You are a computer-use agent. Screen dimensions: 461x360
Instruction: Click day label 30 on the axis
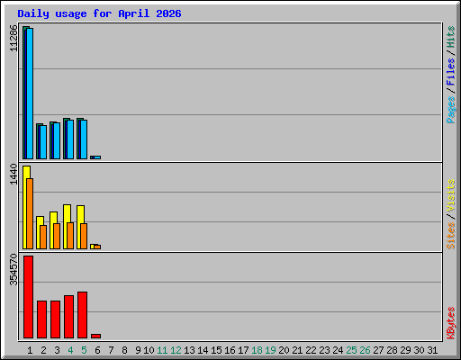coord(419,350)
